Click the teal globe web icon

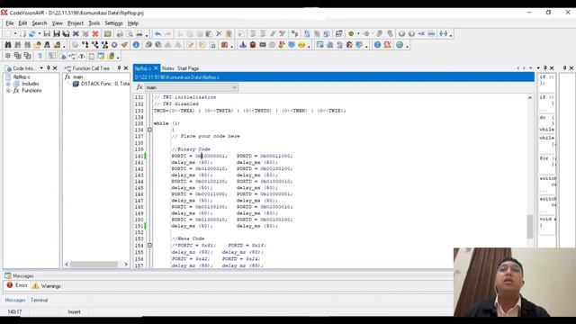coord(400,45)
